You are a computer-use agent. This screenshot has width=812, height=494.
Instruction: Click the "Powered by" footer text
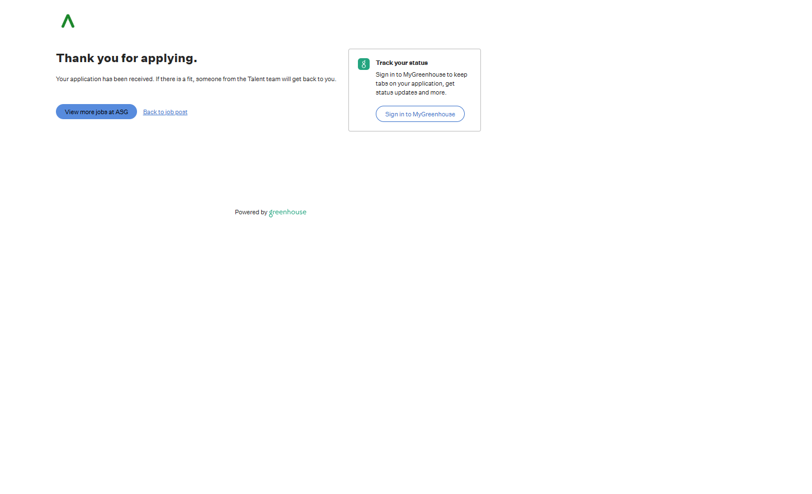(x=251, y=213)
